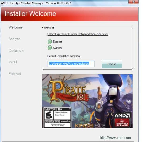The width and height of the screenshot is (154, 142).
Task: Select the Customize step in sidebar
Action: pyautogui.click(x=16, y=51)
